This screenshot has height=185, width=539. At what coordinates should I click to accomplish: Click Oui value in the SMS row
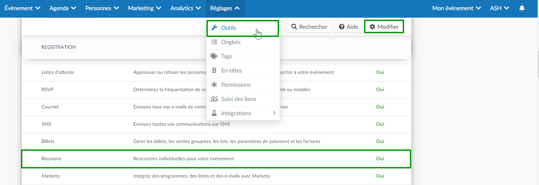pyautogui.click(x=380, y=124)
